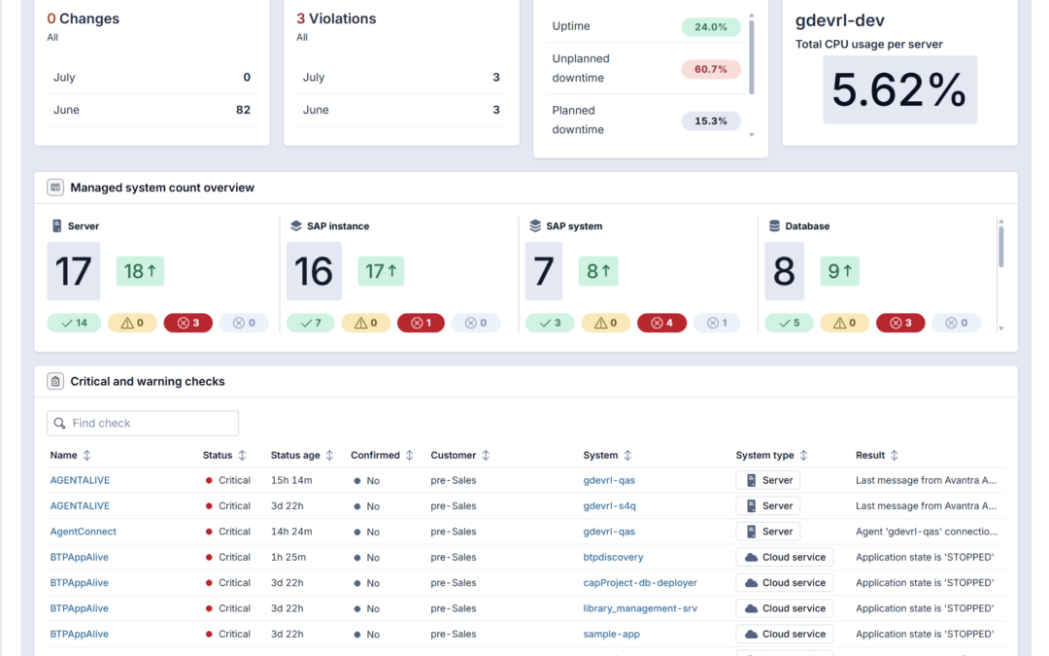
Task: Open the gdevrl-s4q system link
Action: click(609, 505)
